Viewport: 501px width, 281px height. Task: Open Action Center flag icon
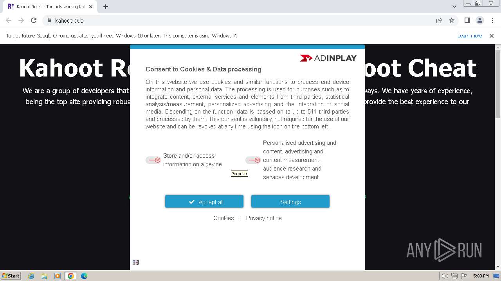tap(464, 276)
